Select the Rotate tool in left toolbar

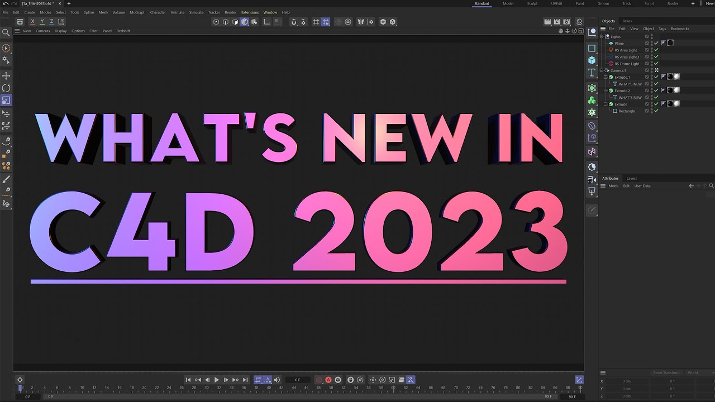pyautogui.click(x=6, y=88)
